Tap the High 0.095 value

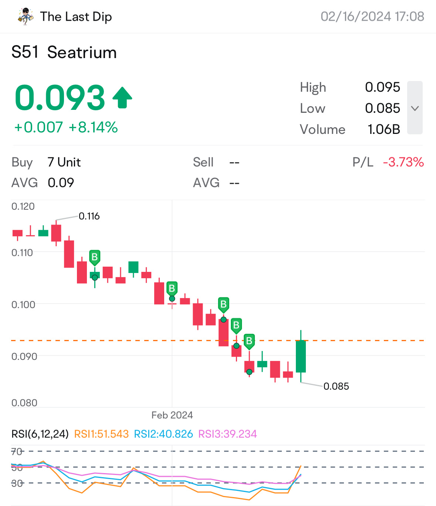click(x=382, y=87)
